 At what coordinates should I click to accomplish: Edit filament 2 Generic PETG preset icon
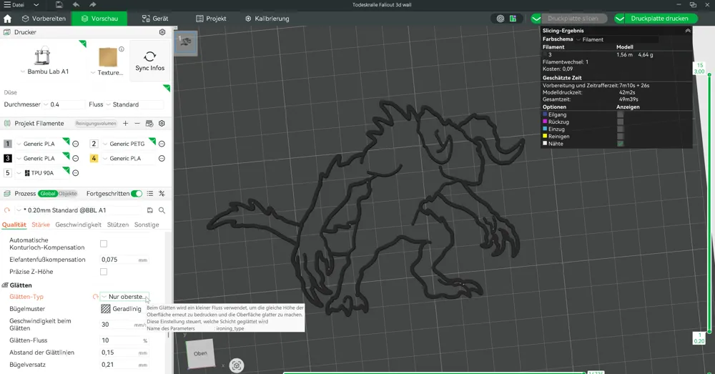pyautogui.click(x=162, y=144)
